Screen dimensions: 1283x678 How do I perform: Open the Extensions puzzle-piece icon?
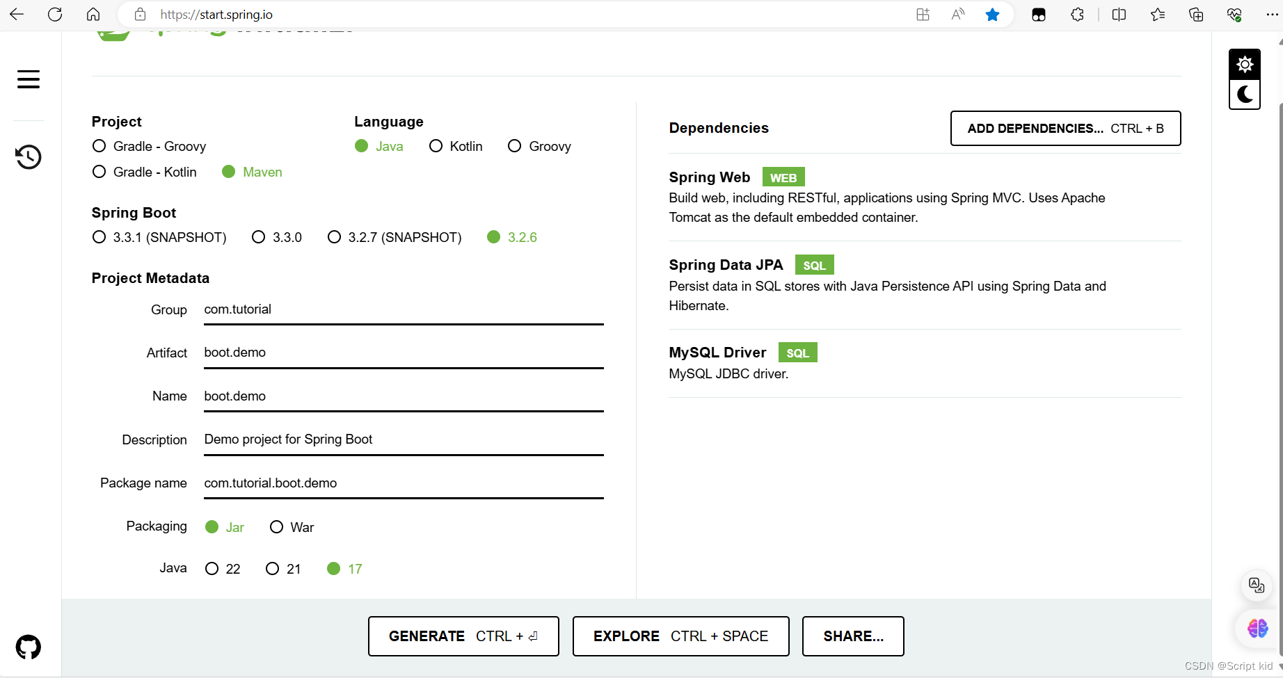tap(1077, 15)
